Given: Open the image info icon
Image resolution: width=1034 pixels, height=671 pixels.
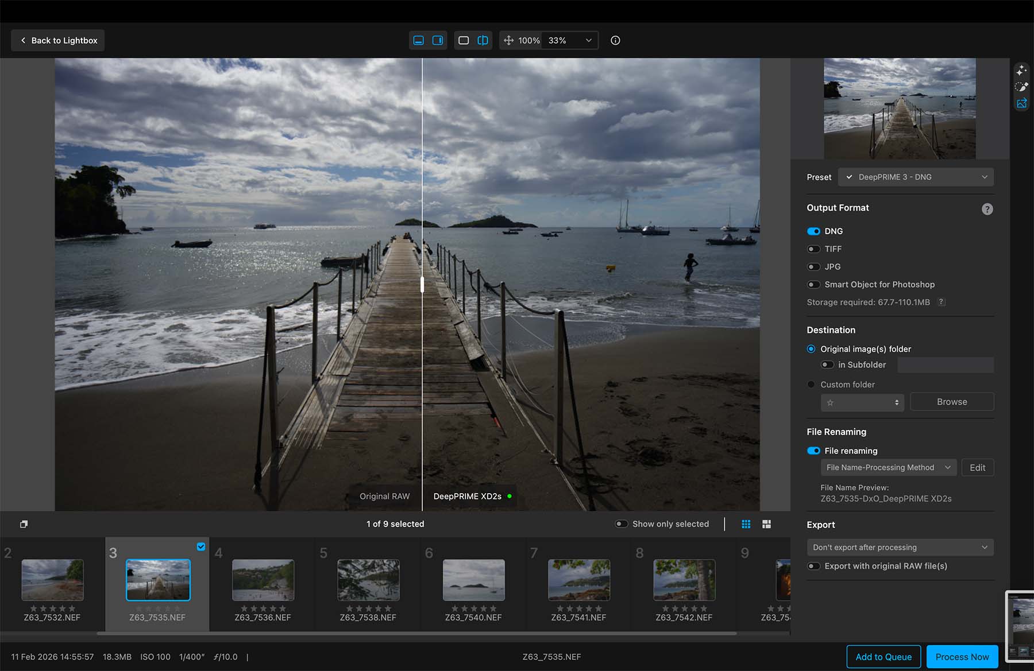Looking at the screenshot, I should coord(615,40).
